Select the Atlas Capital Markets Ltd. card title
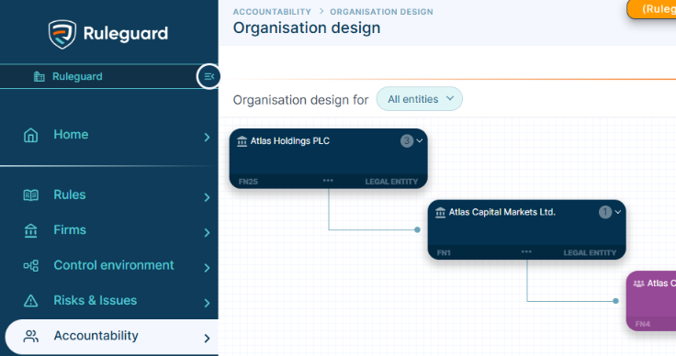This screenshot has width=676, height=356. tap(502, 212)
